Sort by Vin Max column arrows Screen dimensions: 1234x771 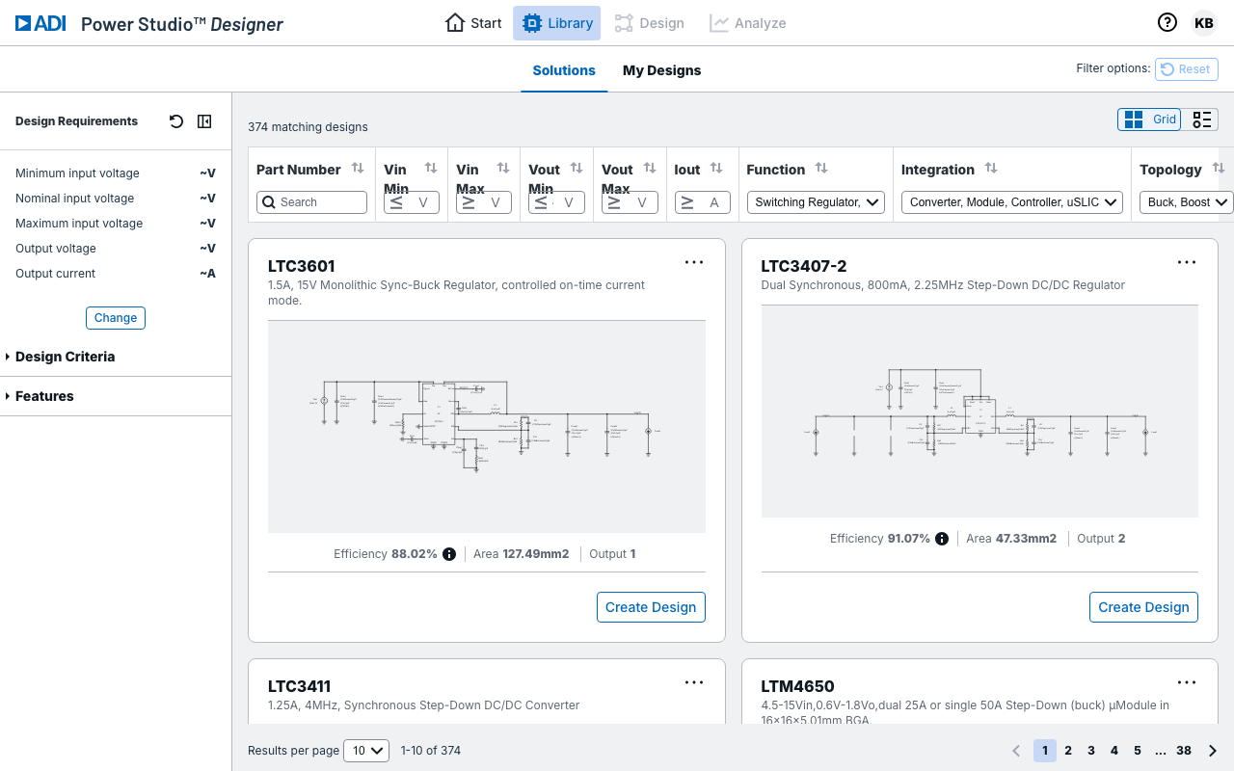click(503, 168)
